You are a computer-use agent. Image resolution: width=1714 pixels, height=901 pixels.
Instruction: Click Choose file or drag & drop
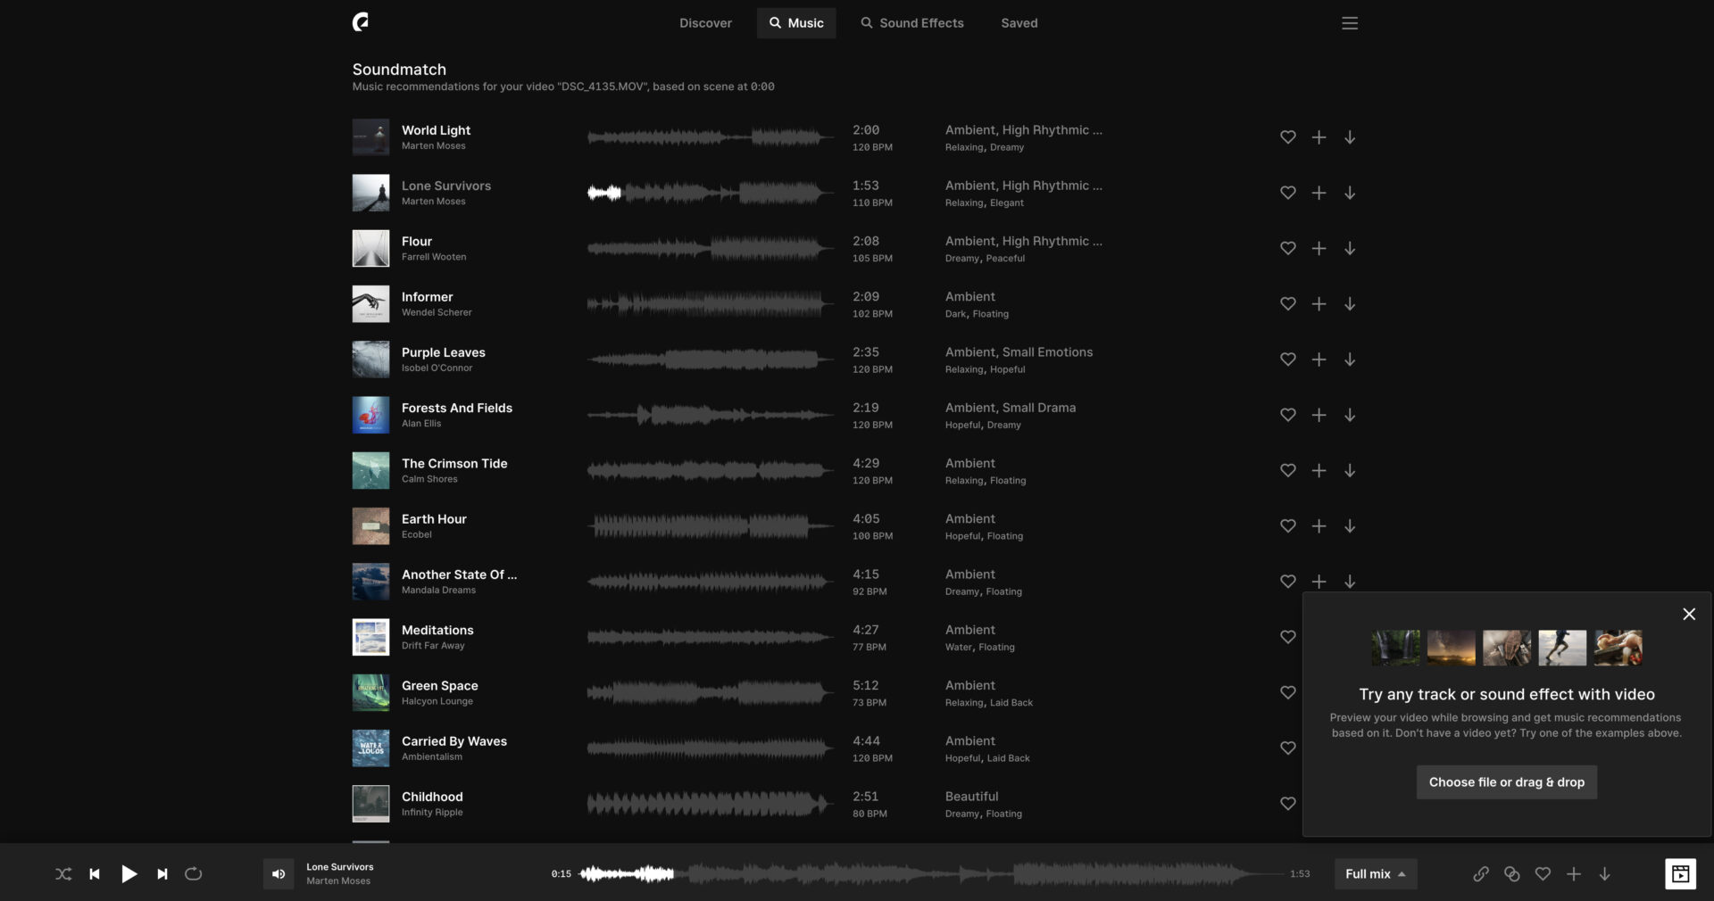pos(1507,782)
